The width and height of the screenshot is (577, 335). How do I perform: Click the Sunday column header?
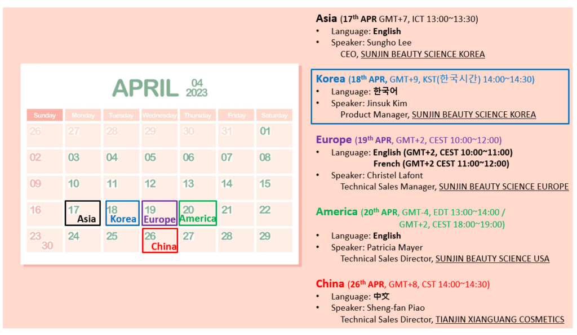45,115
